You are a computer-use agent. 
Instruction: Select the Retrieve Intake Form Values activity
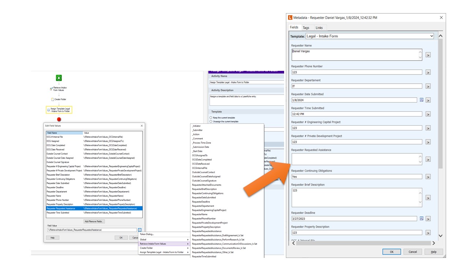(x=58, y=89)
